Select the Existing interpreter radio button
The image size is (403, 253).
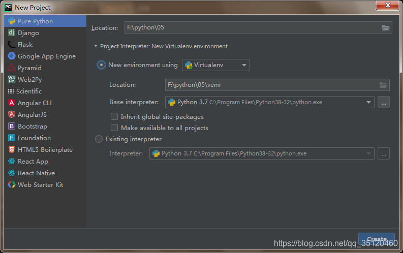[99, 139]
